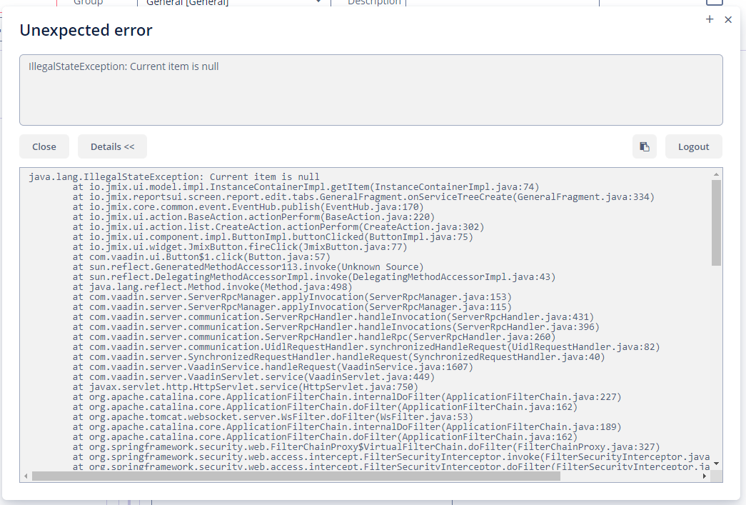Click the GeneratedMethodAccessor113.invoke stack line

248,267
